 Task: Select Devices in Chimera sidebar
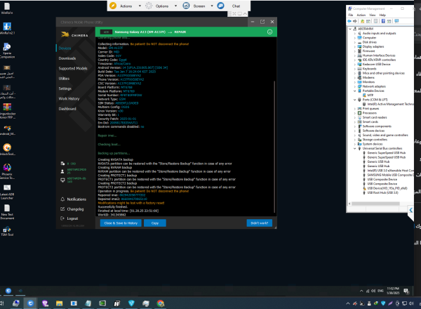(x=65, y=48)
